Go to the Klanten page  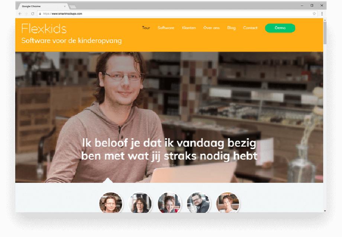(189, 28)
